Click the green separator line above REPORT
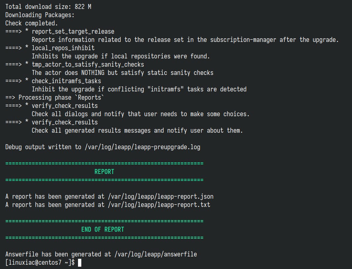 [x=104, y=163]
